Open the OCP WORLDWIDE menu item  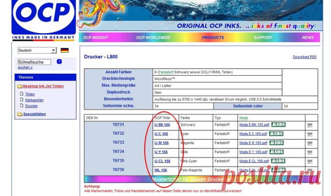tap(153, 38)
